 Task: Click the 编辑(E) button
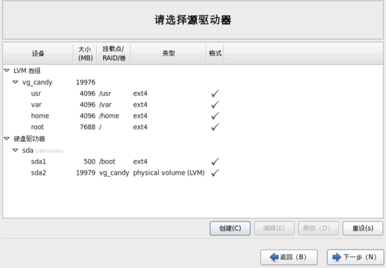pos(274,229)
